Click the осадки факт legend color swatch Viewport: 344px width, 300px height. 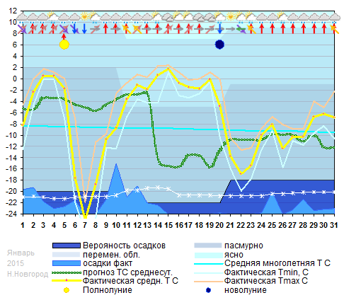67,263
